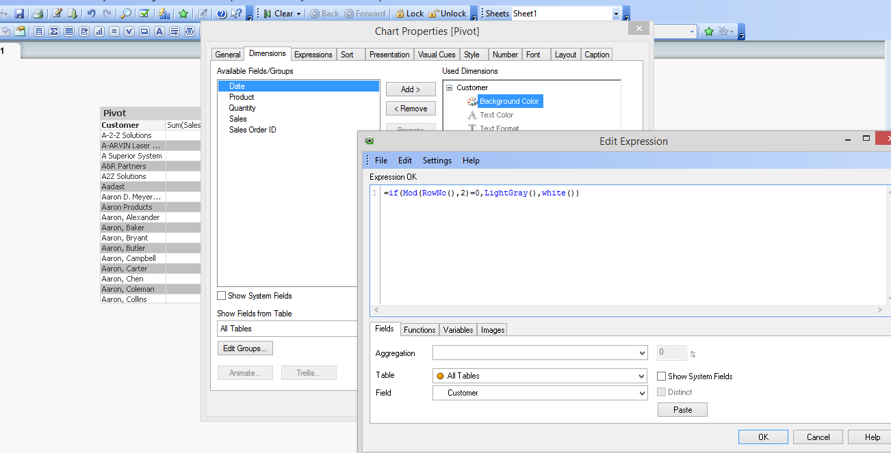The image size is (891, 453).
Task: Click the Help question mark icon
Action: click(x=222, y=13)
